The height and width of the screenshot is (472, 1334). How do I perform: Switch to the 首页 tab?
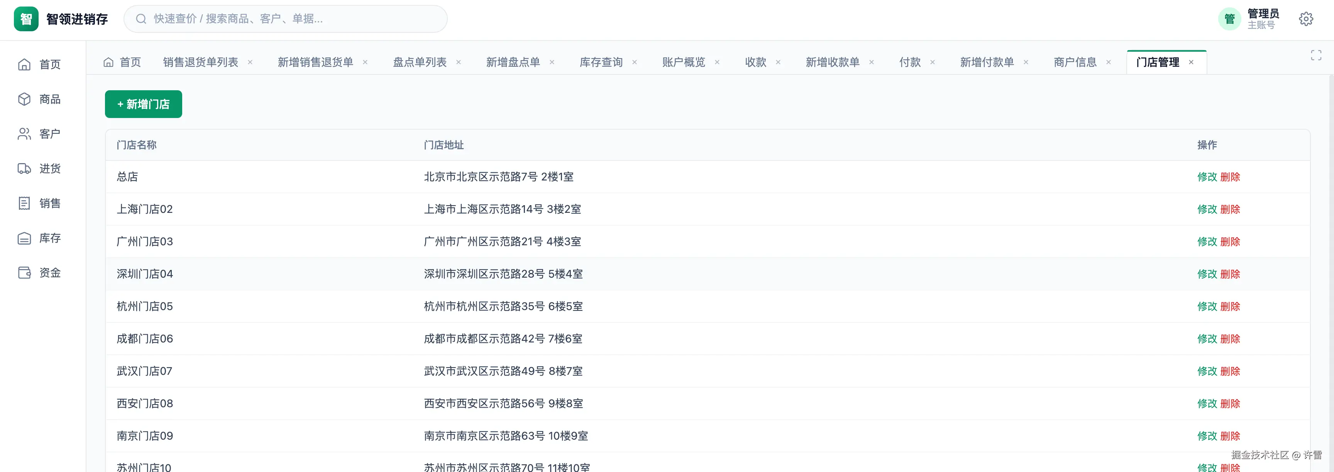[x=122, y=62]
